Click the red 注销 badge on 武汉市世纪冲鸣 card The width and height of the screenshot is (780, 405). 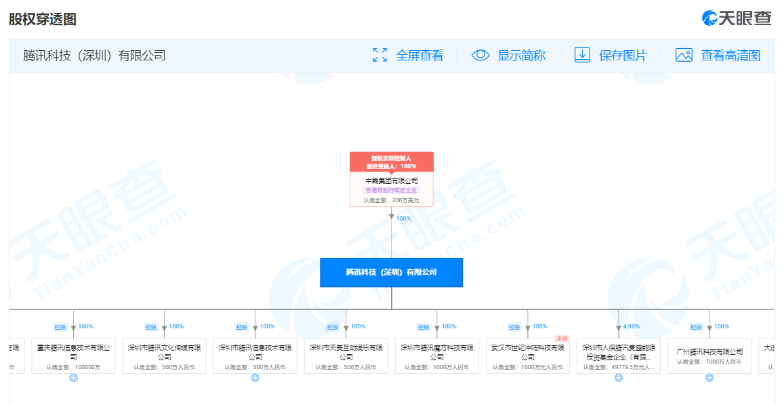tap(562, 339)
